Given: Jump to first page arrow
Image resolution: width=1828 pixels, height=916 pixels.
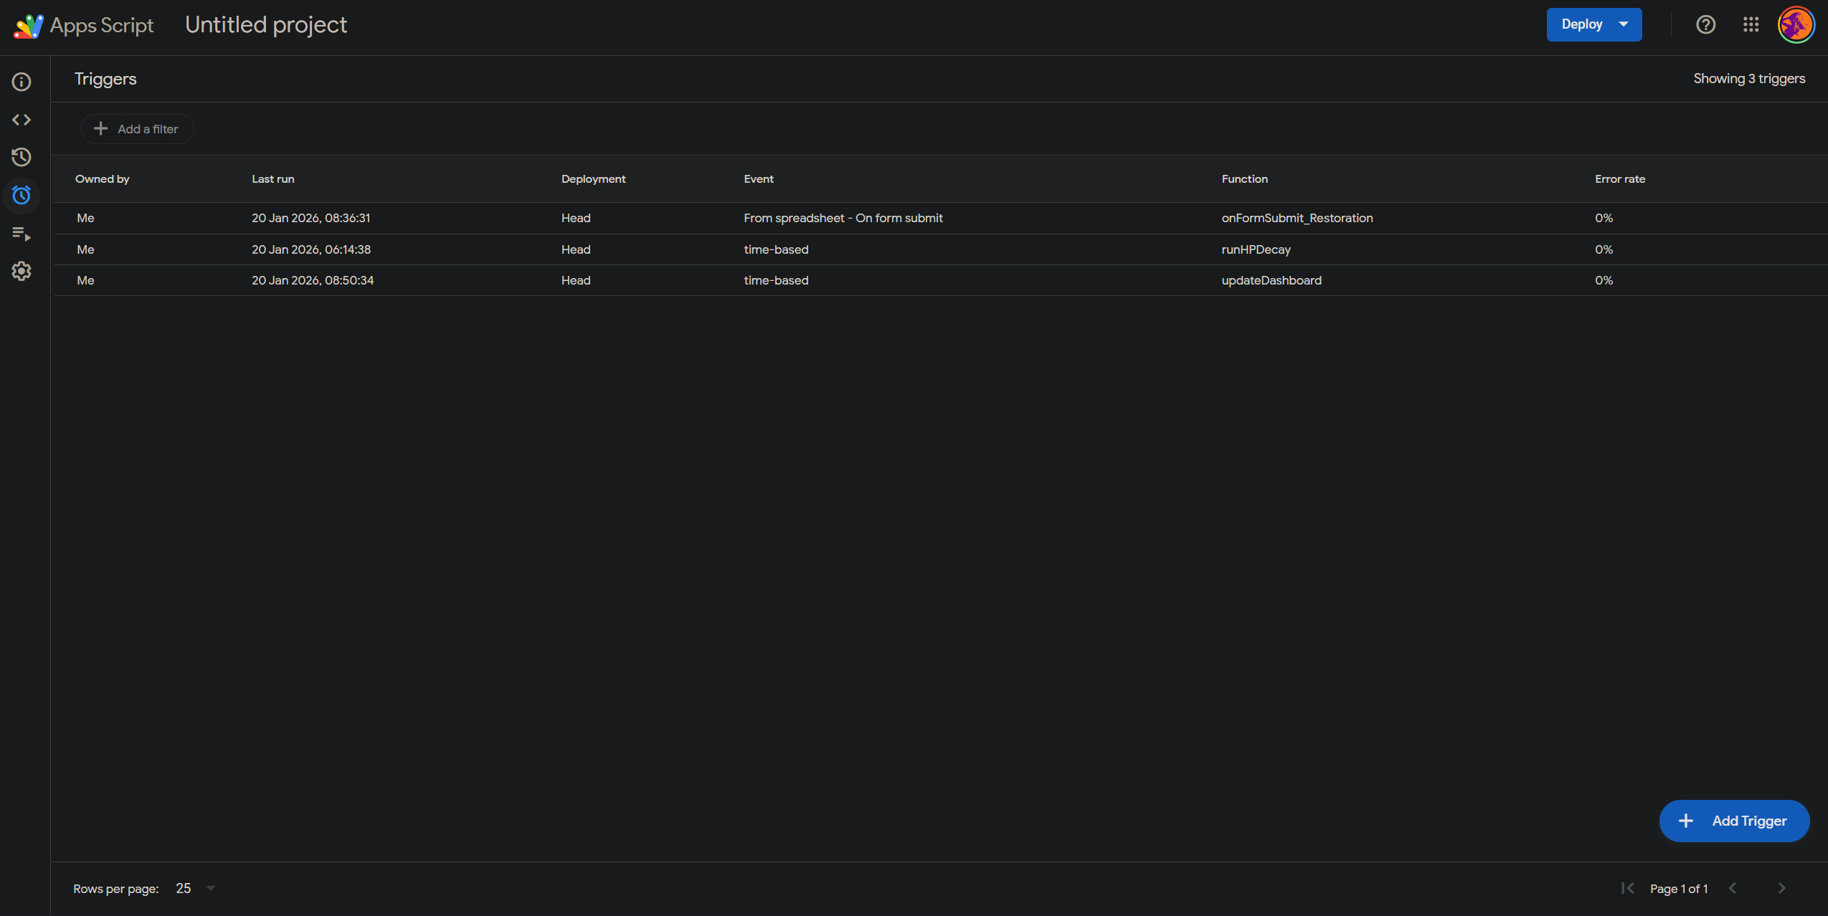Looking at the screenshot, I should coord(1627,888).
